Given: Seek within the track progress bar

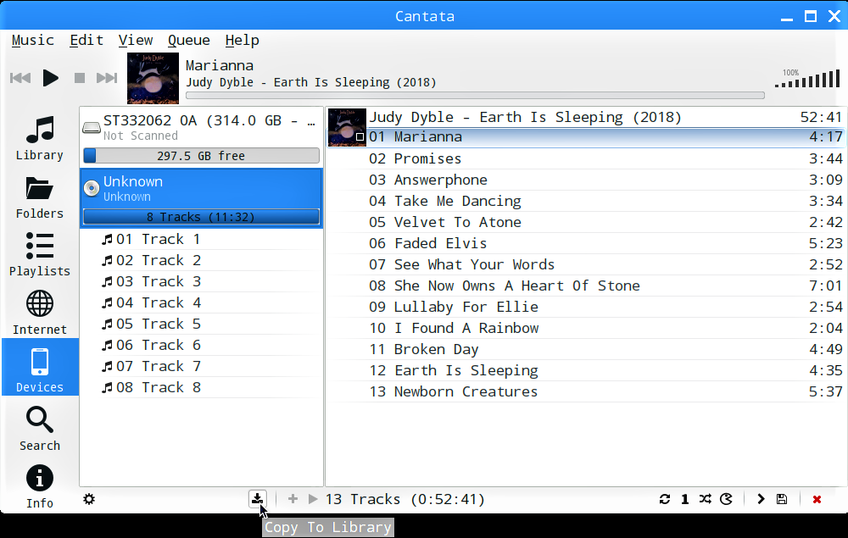Looking at the screenshot, I should click(475, 96).
